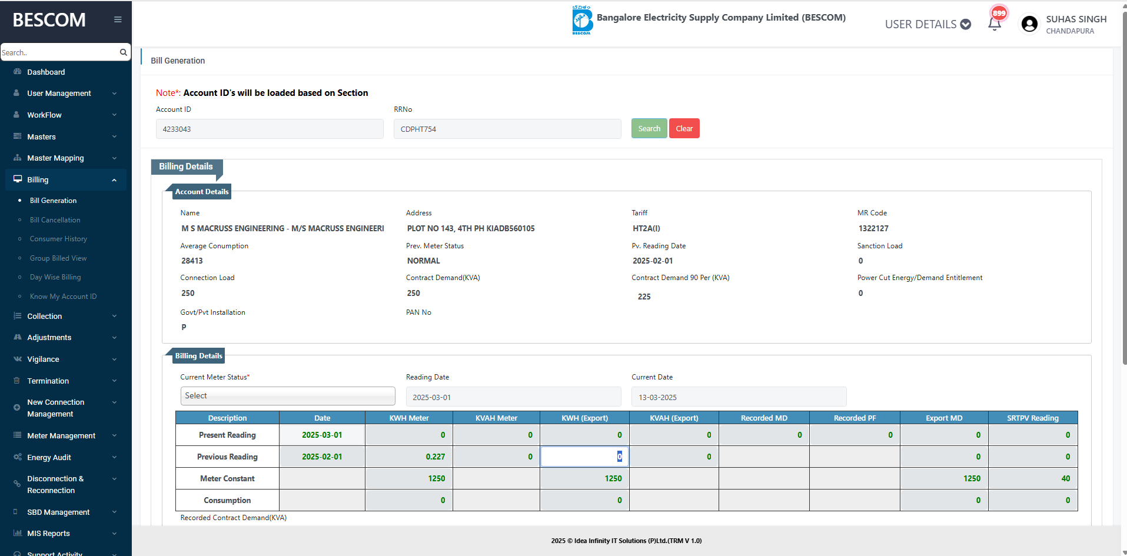Click the page vertical scrollbar
The width and height of the screenshot is (1127, 556).
click(x=1124, y=188)
